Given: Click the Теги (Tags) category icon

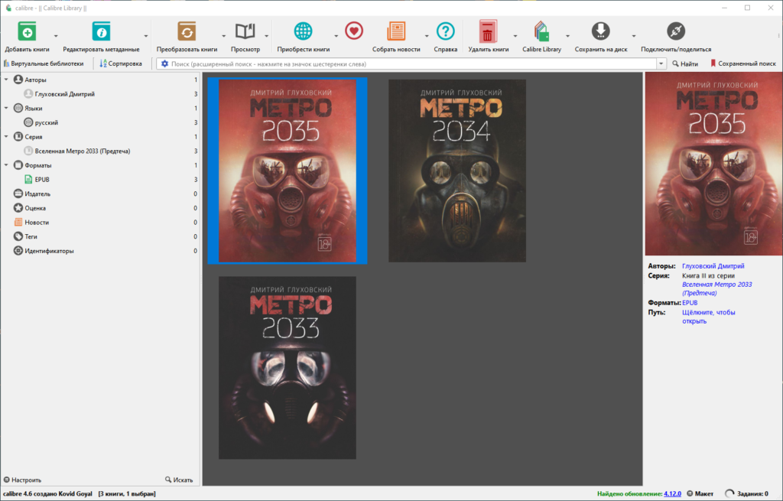Looking at the screenshot, I should point(18,236).
